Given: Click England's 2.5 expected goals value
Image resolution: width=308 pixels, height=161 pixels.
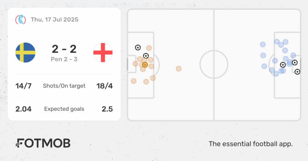Looking at the screenshot, I should (107, 109).
